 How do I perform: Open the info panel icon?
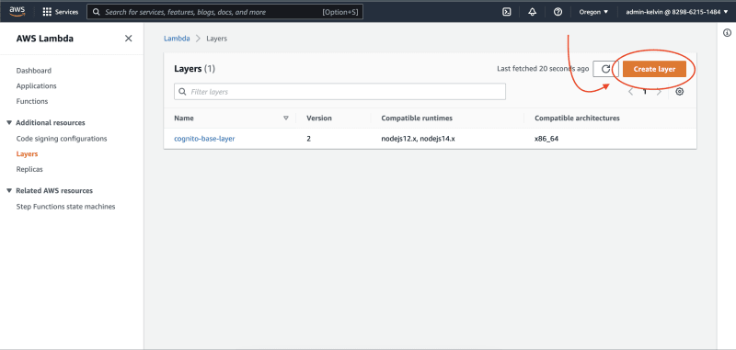pyautogui.click(x=727, y=32)
